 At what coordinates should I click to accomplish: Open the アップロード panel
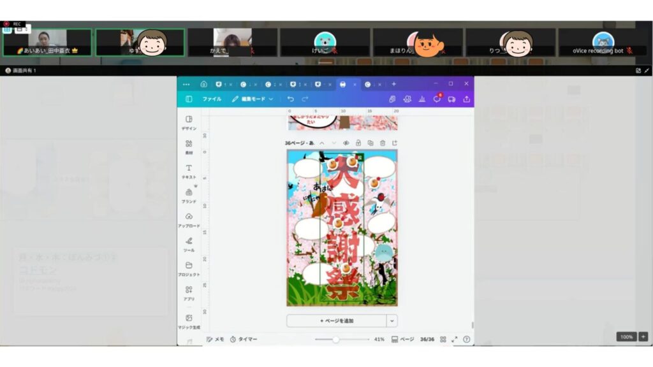[x=189, y=220]
